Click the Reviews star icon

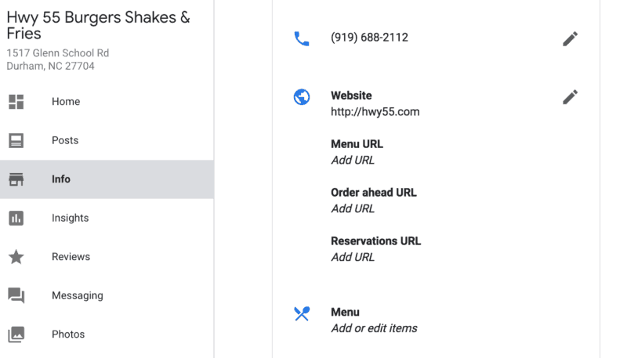[x=16, y=257]
